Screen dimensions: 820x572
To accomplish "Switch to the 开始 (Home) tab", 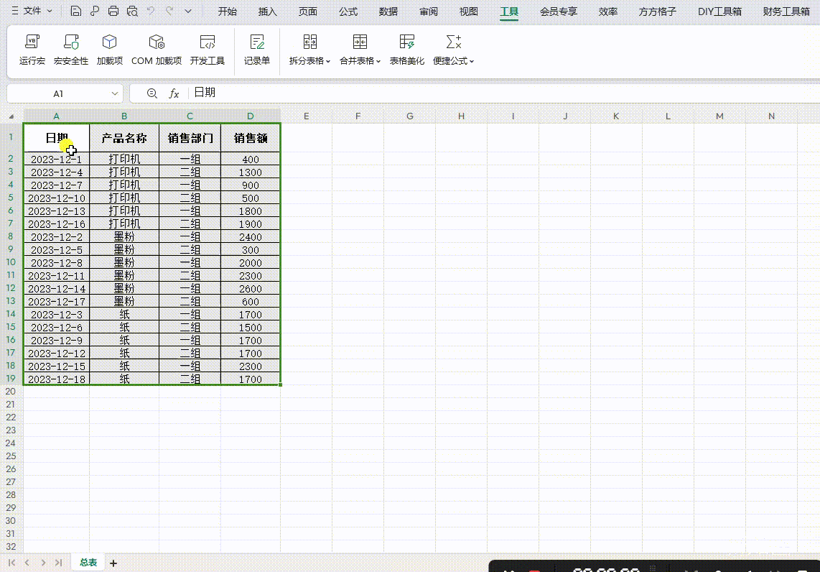I will pyautogui.click(x=228, y=11).
